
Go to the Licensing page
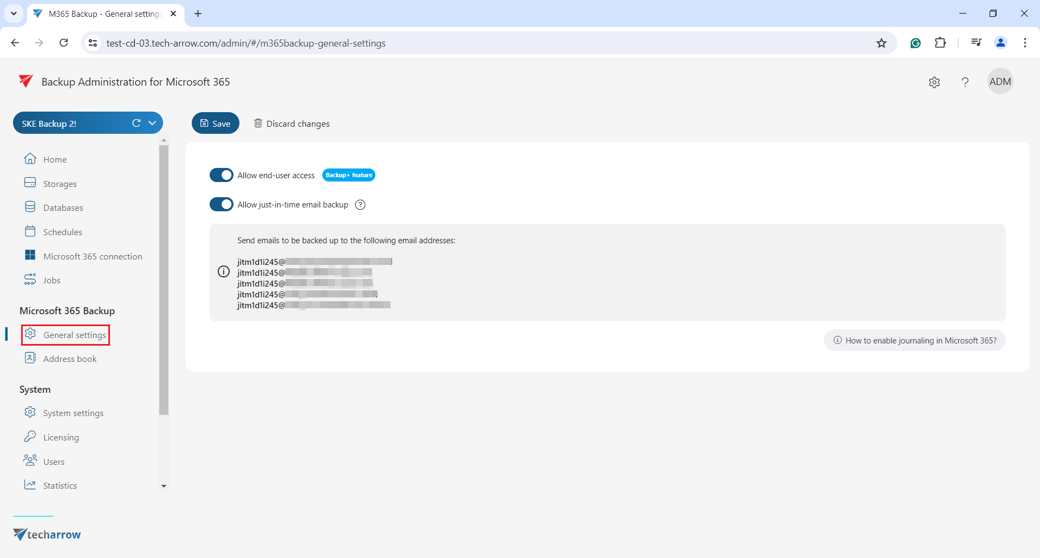pos(61,437)
